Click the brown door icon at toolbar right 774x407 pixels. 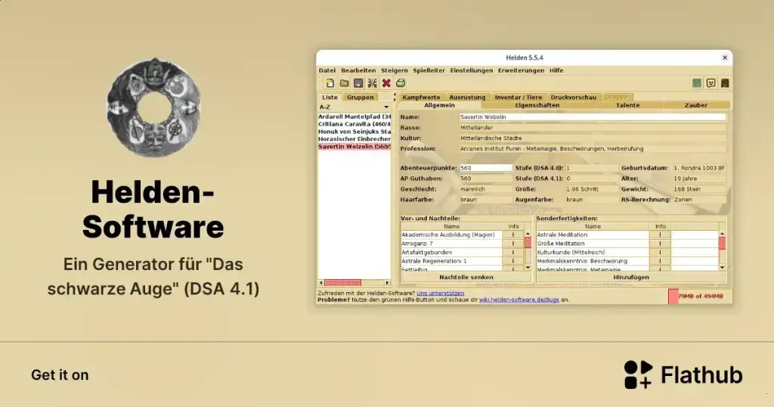coord(725,83)
